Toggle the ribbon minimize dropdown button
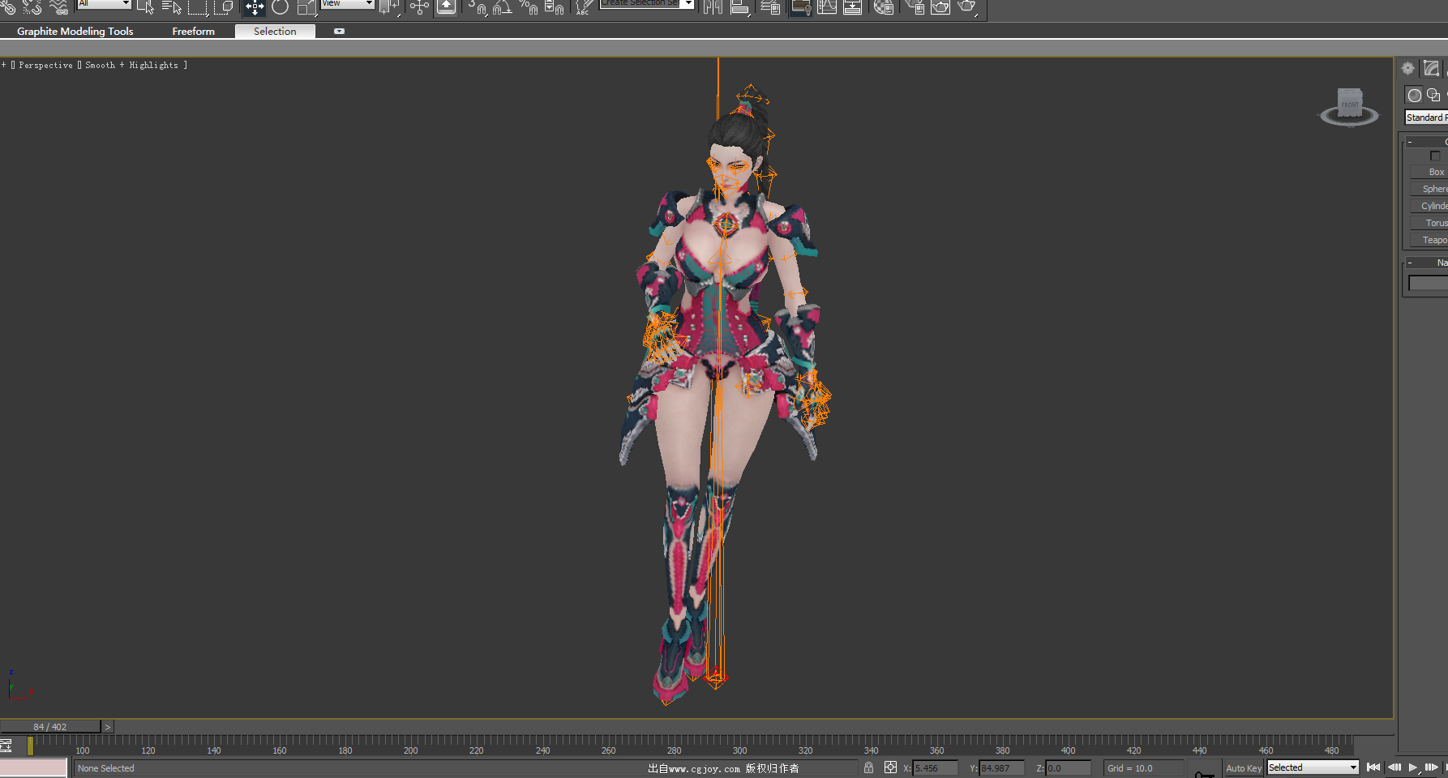 pyautogui.click(x=340, y=32)
